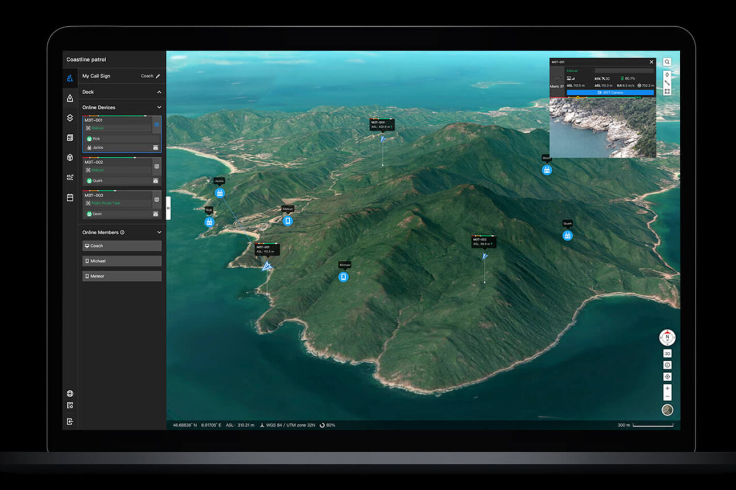Select the area measurement tool

(667, 91)
